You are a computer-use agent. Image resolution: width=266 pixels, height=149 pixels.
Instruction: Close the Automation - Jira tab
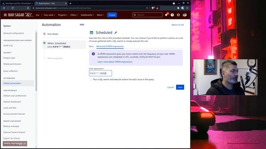pos(66,3)
